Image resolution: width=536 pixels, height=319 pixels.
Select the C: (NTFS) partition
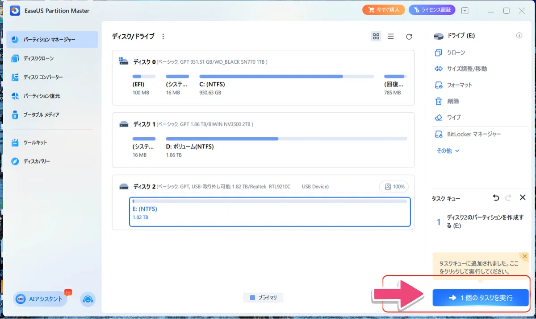coord(286,85)
